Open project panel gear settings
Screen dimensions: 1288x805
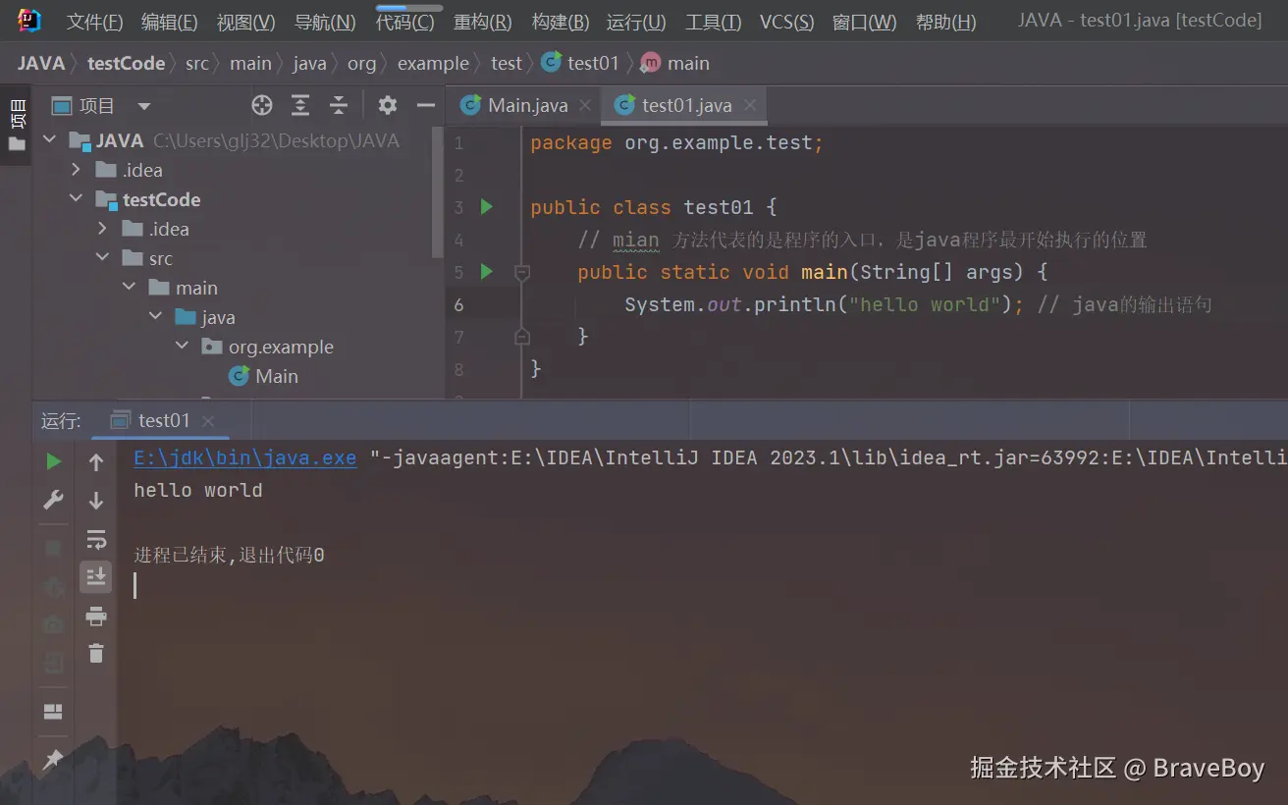(x=388, y=105)
